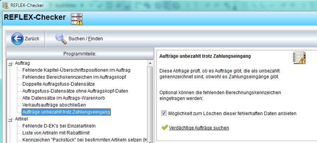Image resolution: width=317 pixels, height=143 pixels.
Task: Follow the Verdächtige Aufträge suchen link
Action: pyautogui.click(x=199, y=128)
